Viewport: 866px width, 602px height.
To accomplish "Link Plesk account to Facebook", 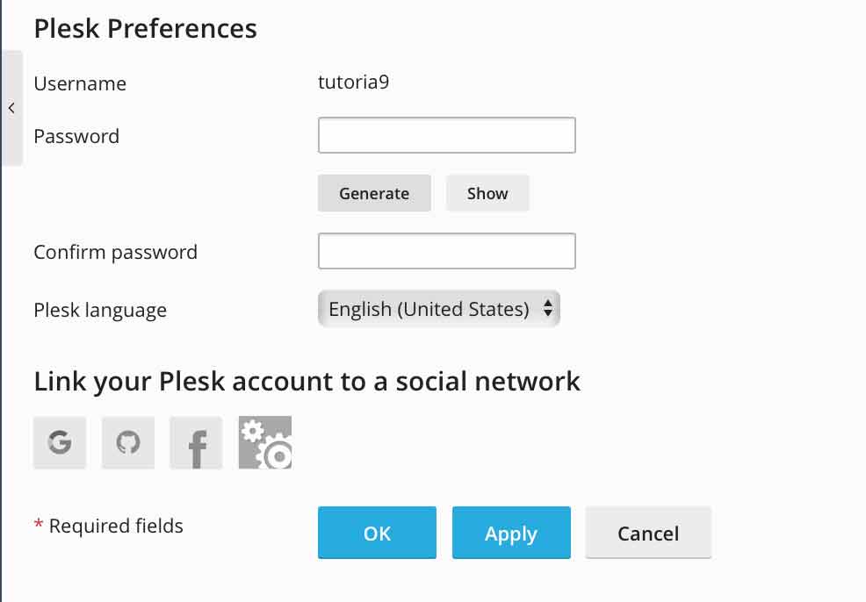I will pos(195,442).
